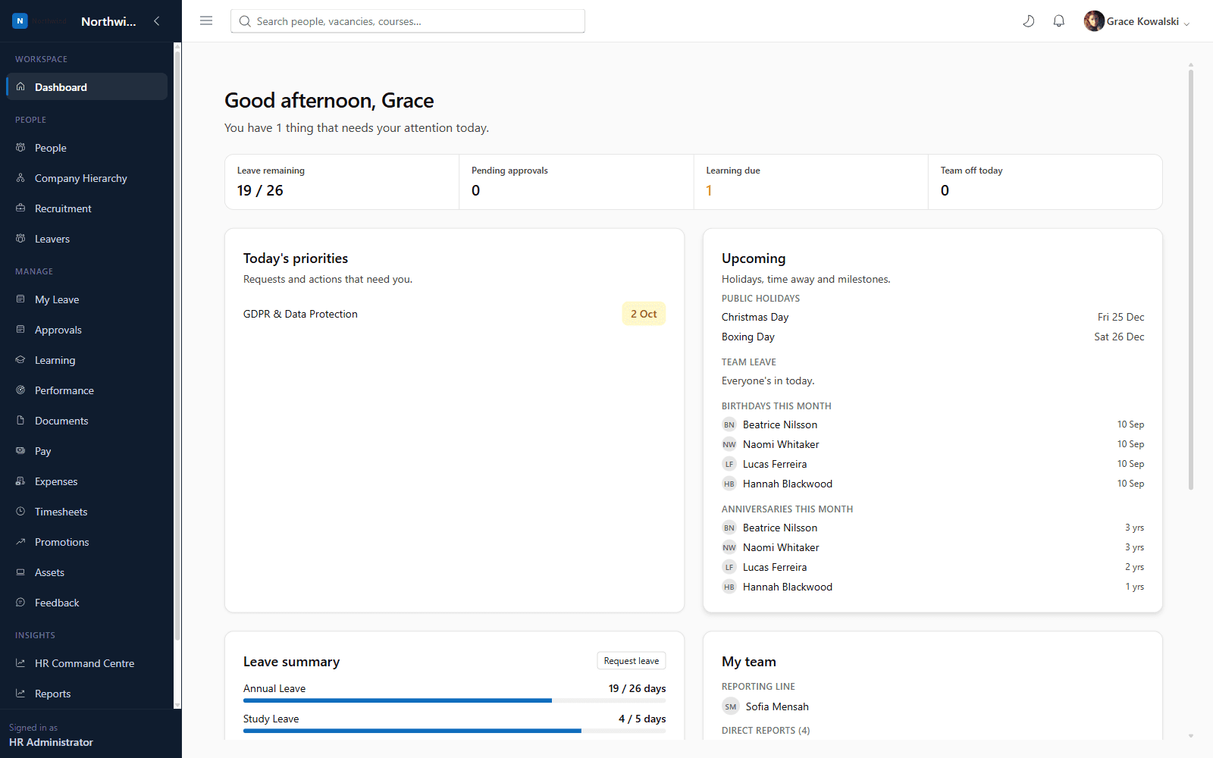Click the Leavers sidebar icon
The image size is (1213, 758).
pos(20,239)
